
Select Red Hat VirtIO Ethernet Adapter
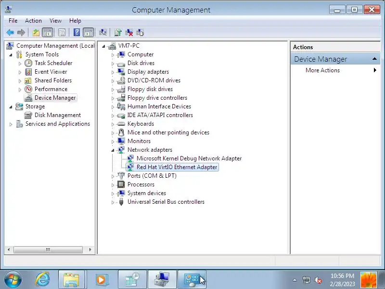(x=177, y=167)
